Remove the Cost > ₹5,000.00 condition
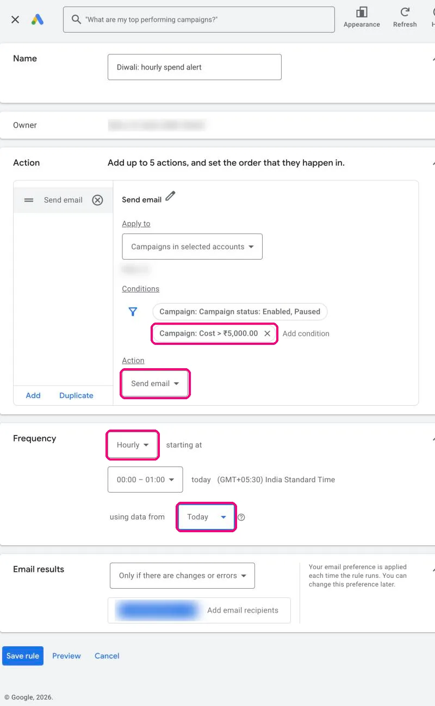Image resolution: width=435 pixels, height=706 pixels. (267, 333)
